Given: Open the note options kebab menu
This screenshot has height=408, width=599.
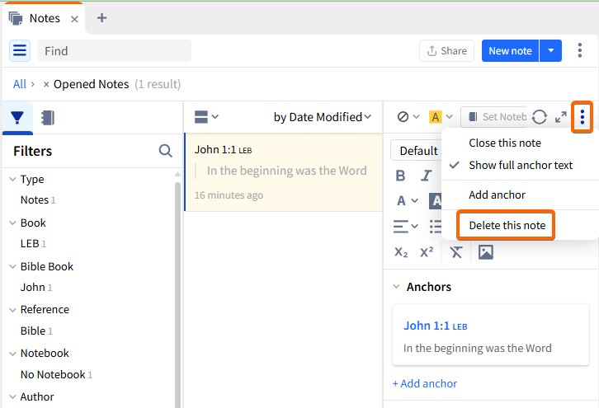Looking at the screenshot, I should click(582, 117).
